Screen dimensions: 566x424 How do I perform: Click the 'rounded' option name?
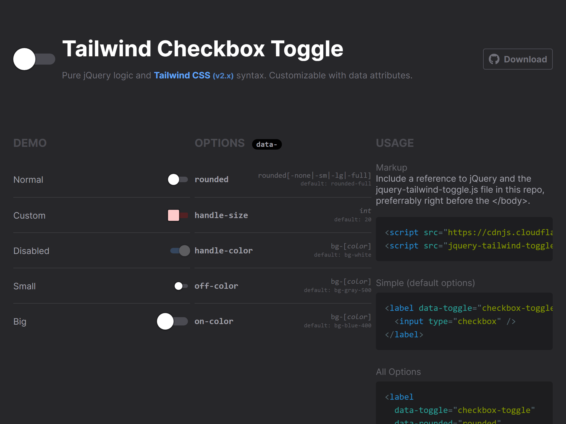point(211,179)
